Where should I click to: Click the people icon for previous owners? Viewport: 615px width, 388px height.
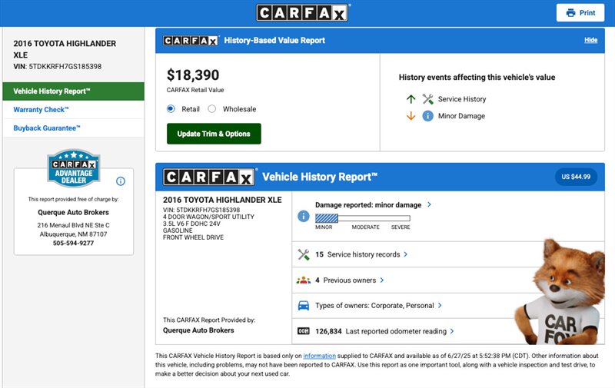coord(303,280)
